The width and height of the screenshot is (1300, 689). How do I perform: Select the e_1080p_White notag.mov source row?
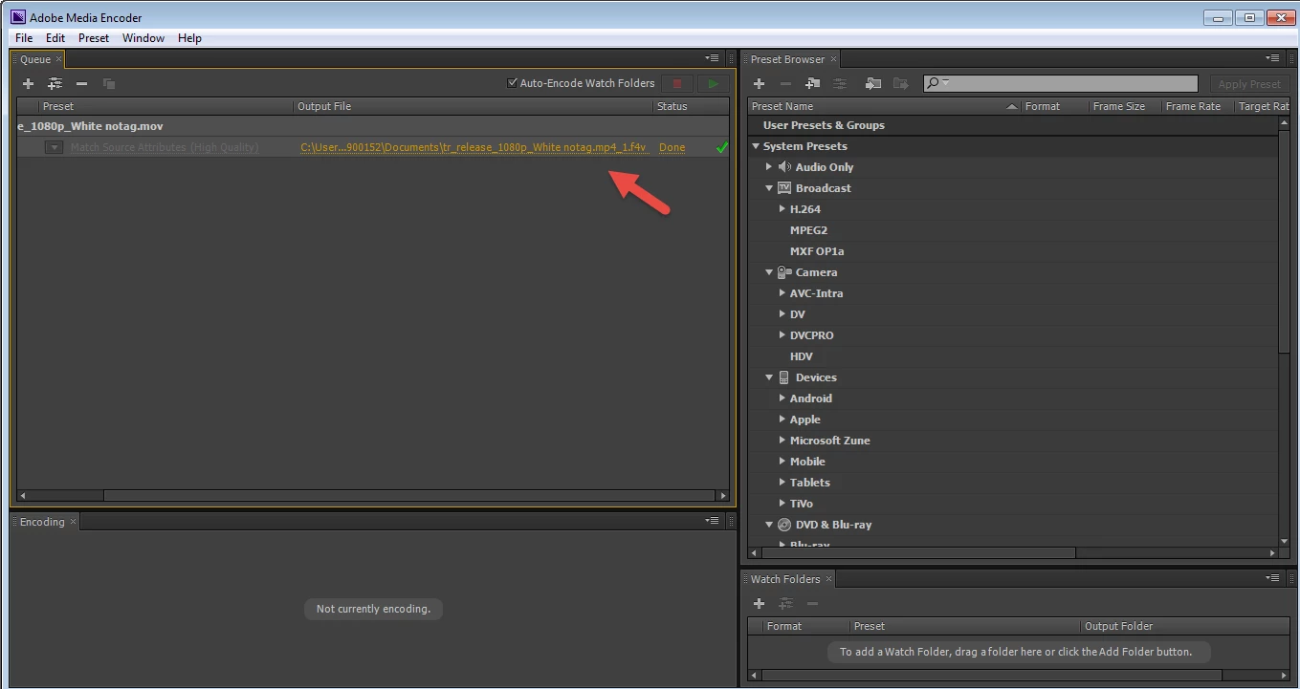373,126
